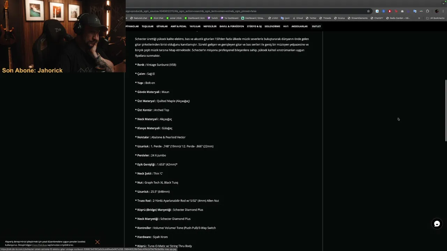Viewport: 447px width, 251px height.
Task: Open the live chat bubble button
Action: 437,224
